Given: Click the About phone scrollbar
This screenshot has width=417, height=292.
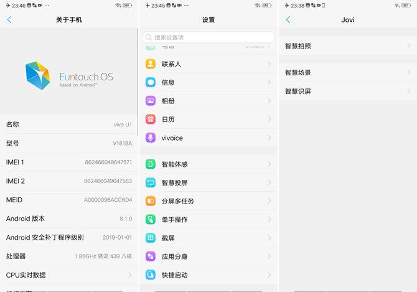Looking at the screenshot, I should pos(138,82).
